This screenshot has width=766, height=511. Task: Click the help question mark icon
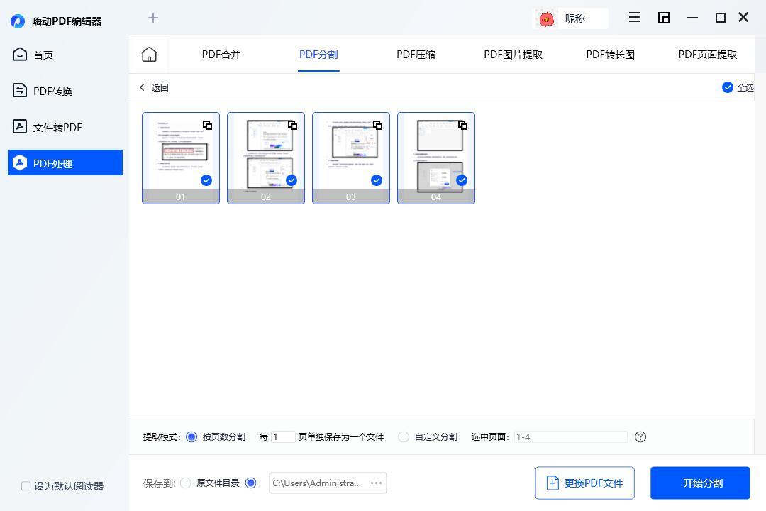click(640, 436)
